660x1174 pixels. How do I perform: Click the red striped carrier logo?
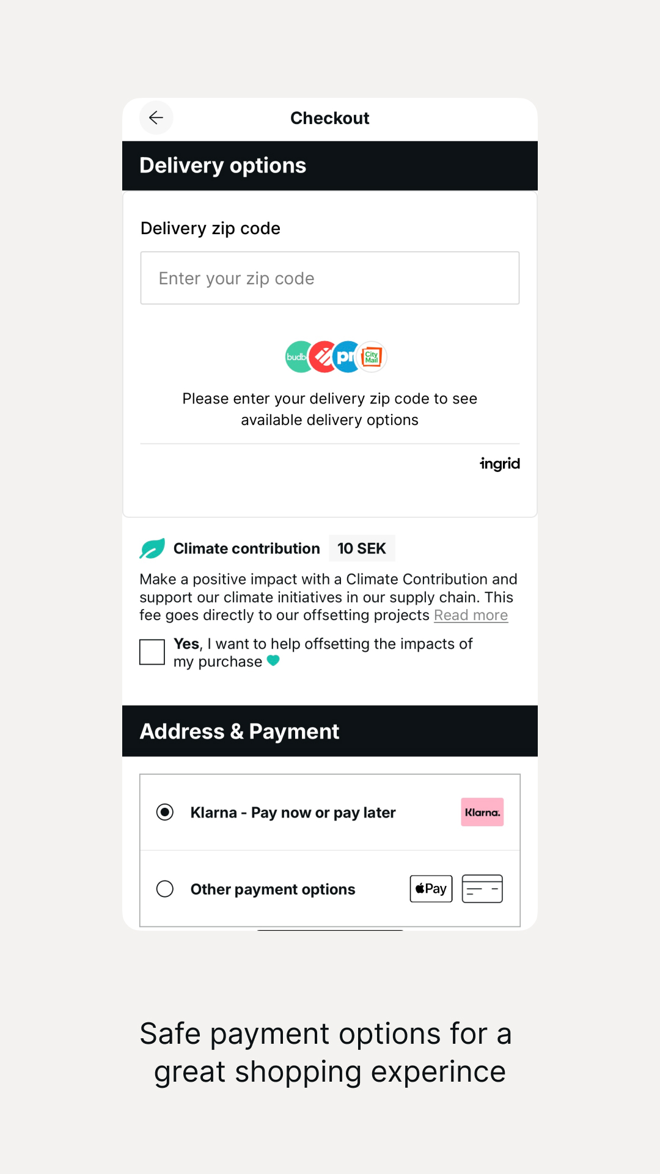(323, 357)
